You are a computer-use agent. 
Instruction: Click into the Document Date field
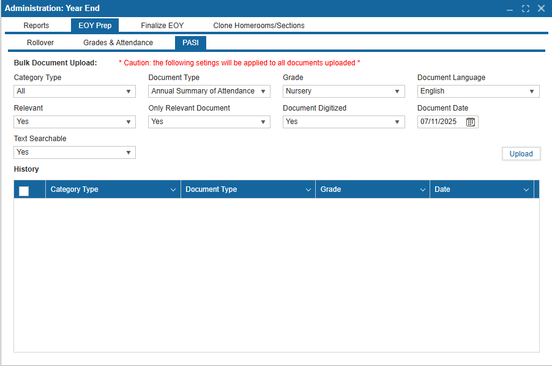pos(439,122)
